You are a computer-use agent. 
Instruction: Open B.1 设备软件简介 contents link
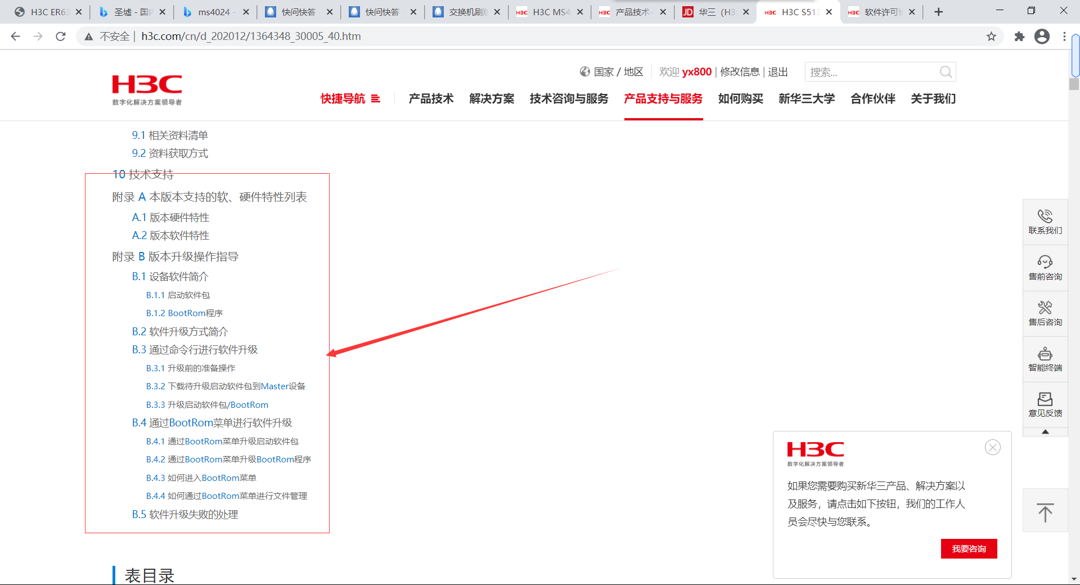[170, 276]
